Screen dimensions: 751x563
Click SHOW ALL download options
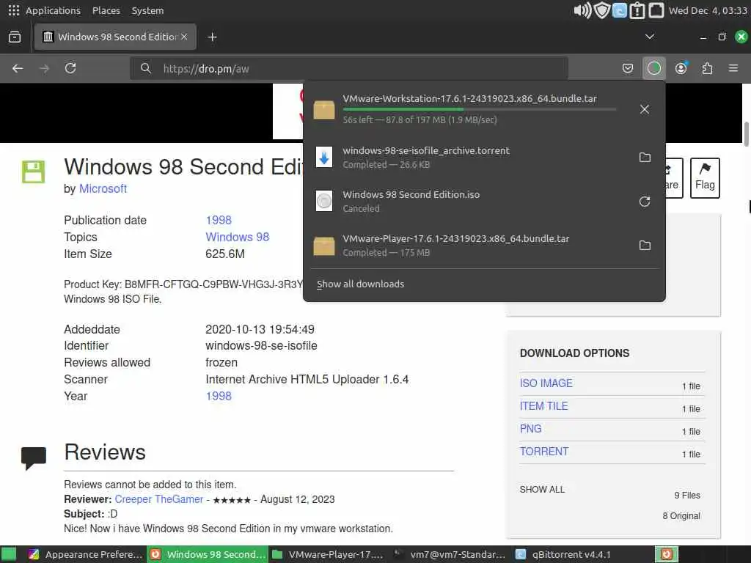pyautogui.click(x=542, y=489)
